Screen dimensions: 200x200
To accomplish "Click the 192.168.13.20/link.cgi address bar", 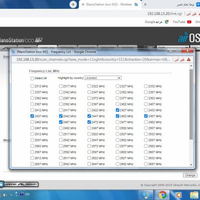I will click(164, 13).
